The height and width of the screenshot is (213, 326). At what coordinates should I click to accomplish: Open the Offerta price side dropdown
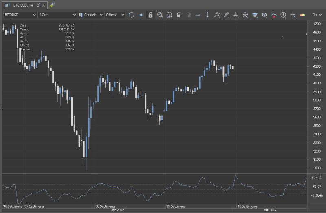click(x=115, y=15)
